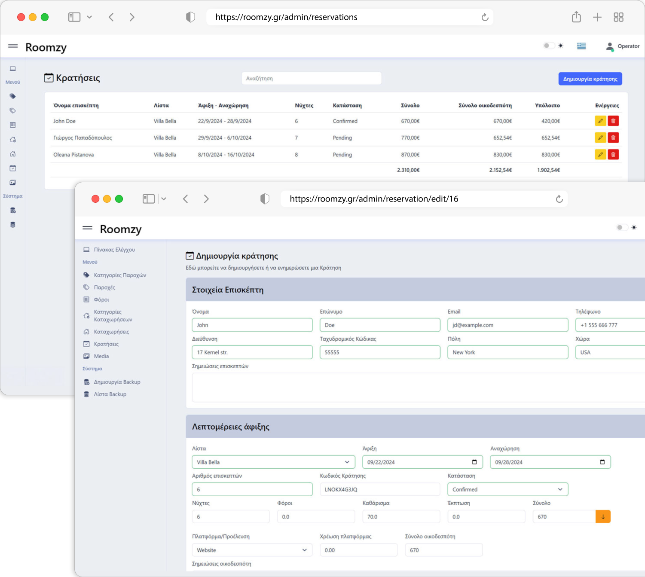Viewport: 645px width, 577px height.
Task: Toggle theme switch in front Roomzy window
Action: pos(621,227)
